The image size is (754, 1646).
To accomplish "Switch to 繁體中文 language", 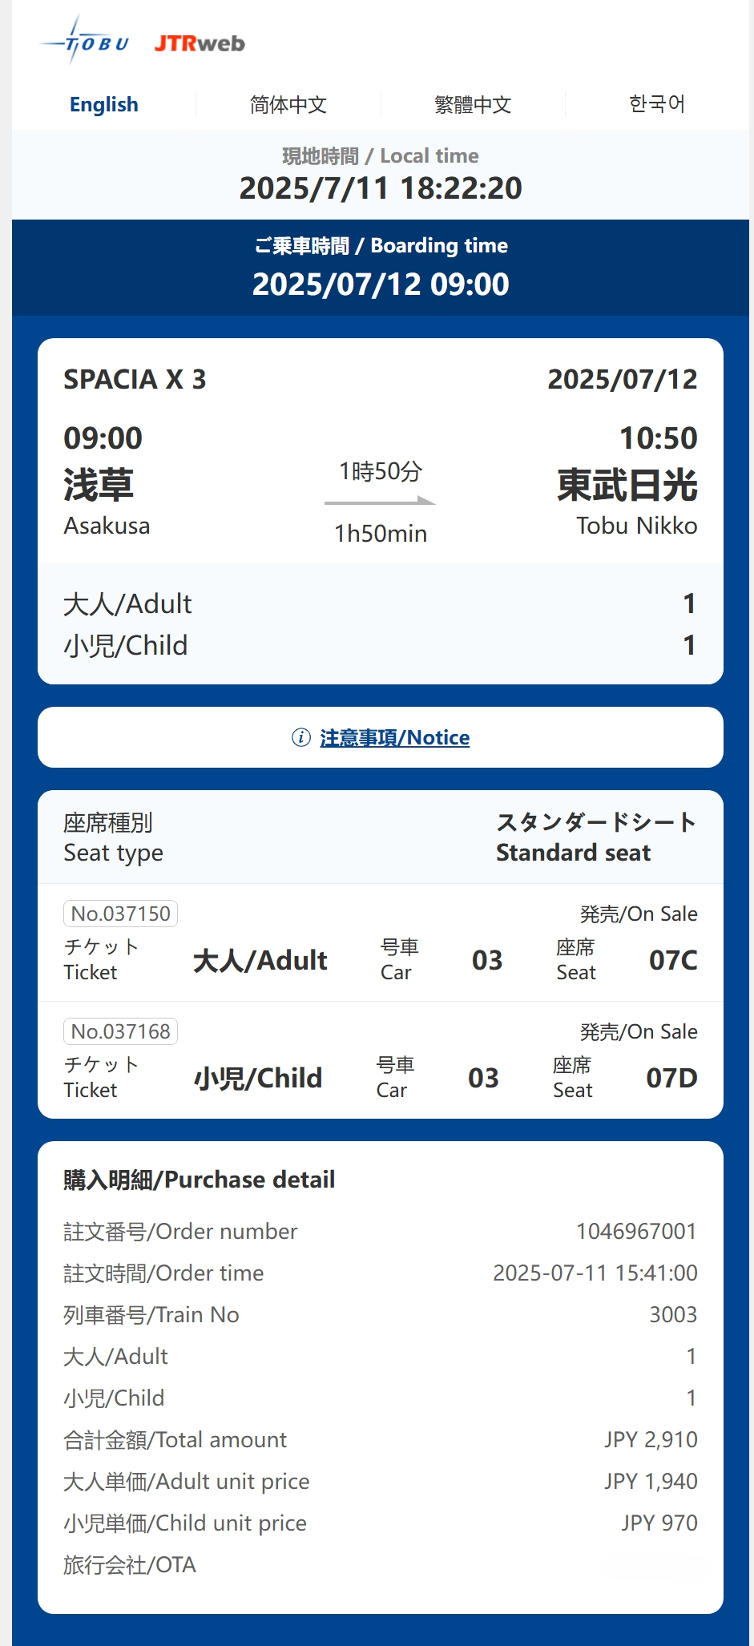I will [473, 104].
